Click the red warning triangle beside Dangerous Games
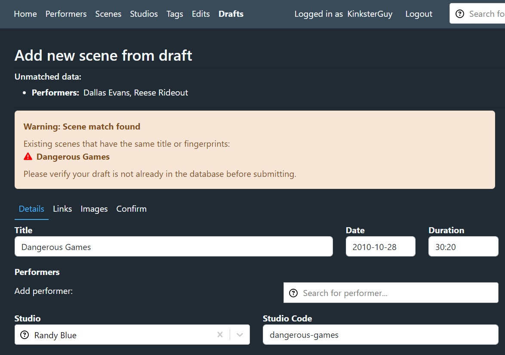Viewport: 505px width, 355px height. coord(28,156)
